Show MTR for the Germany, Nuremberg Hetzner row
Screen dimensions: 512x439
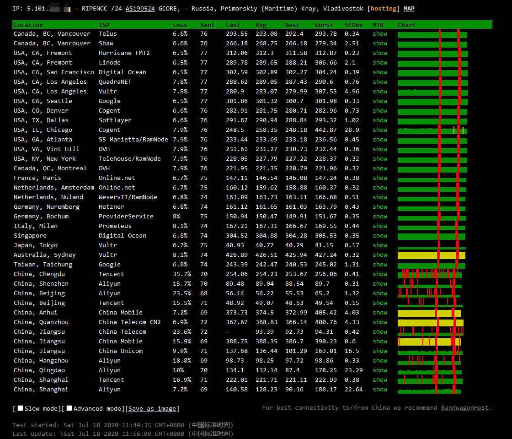click(379, 206)
